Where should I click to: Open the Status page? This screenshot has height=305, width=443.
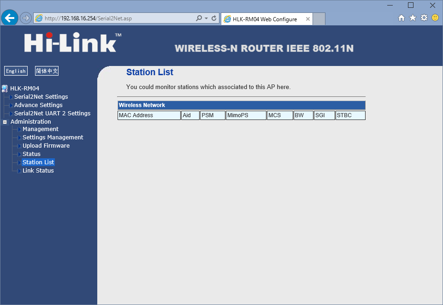tap(31, 154)
